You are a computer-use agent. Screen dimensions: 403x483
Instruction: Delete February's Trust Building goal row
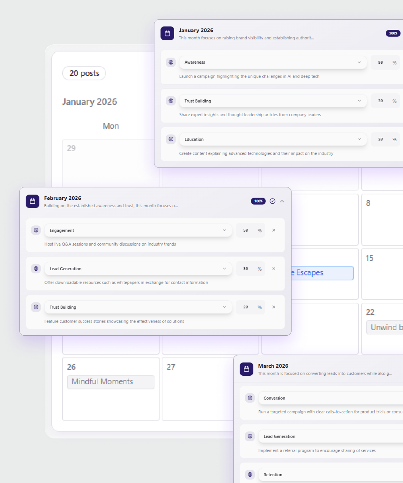click(274, 307)
